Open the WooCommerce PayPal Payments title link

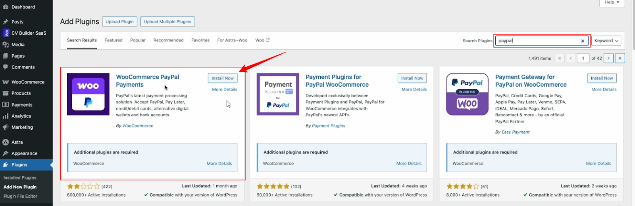pos(147,81)
